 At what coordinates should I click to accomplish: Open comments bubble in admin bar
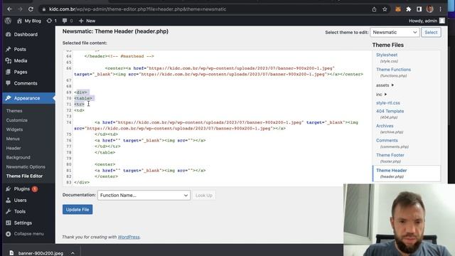coord(68,21)
